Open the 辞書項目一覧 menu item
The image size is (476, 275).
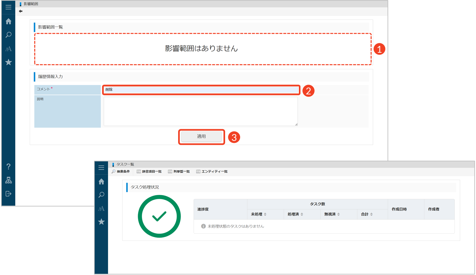coord(149,172)
